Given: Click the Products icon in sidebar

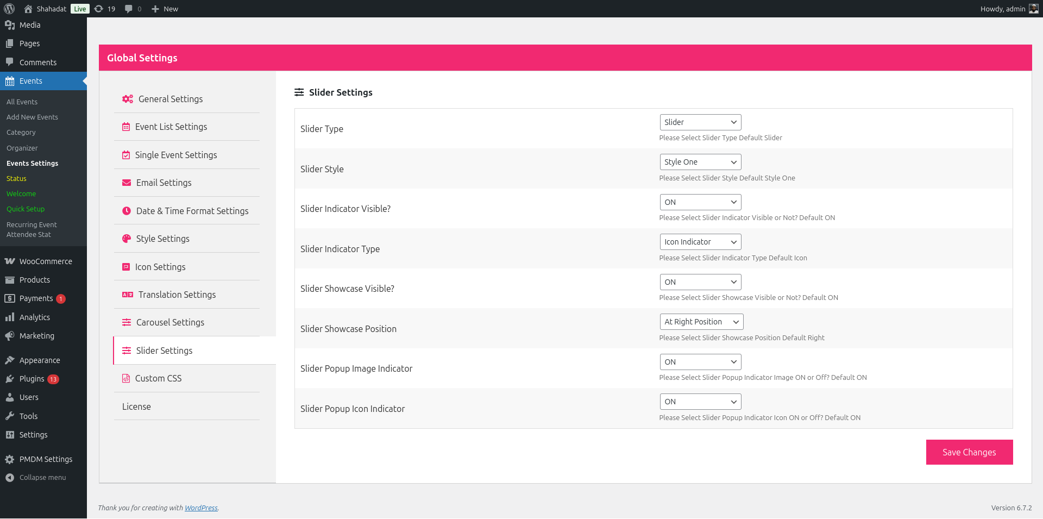Looking at the screenshot, I should [10, 280].
